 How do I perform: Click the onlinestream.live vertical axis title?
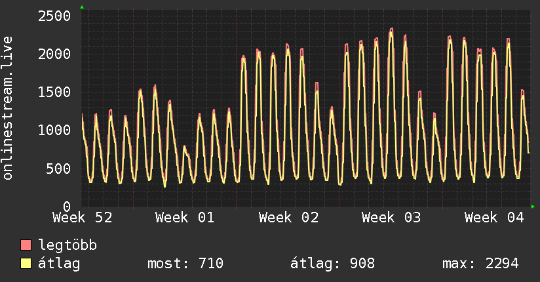(x=8, y=108)
